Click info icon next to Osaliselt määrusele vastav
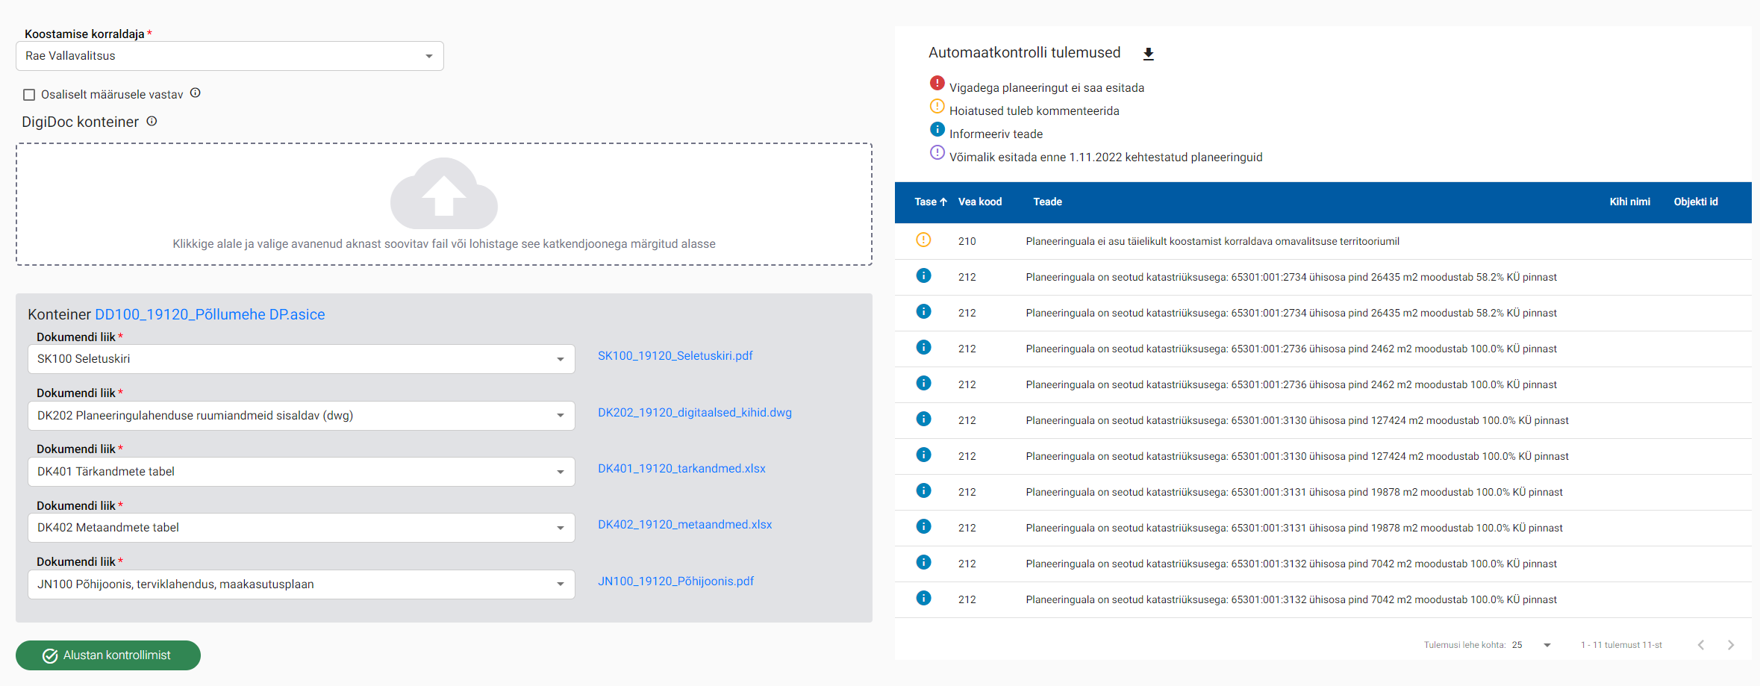The height and width of the screenshot is (686, 1760). [196, 93]
